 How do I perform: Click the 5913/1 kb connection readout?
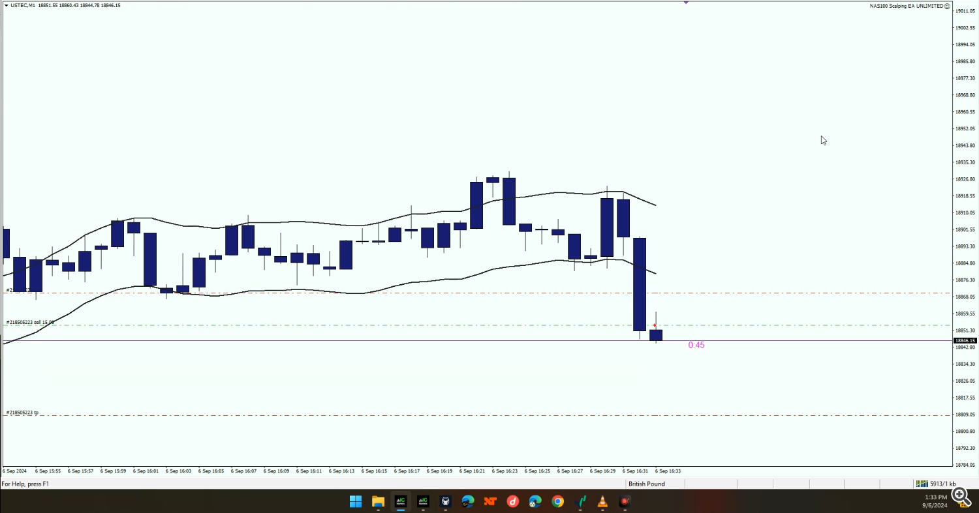click(x=943, y=484)
